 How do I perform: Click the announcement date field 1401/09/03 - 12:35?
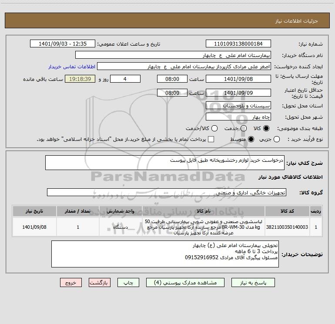click(63, 44)
